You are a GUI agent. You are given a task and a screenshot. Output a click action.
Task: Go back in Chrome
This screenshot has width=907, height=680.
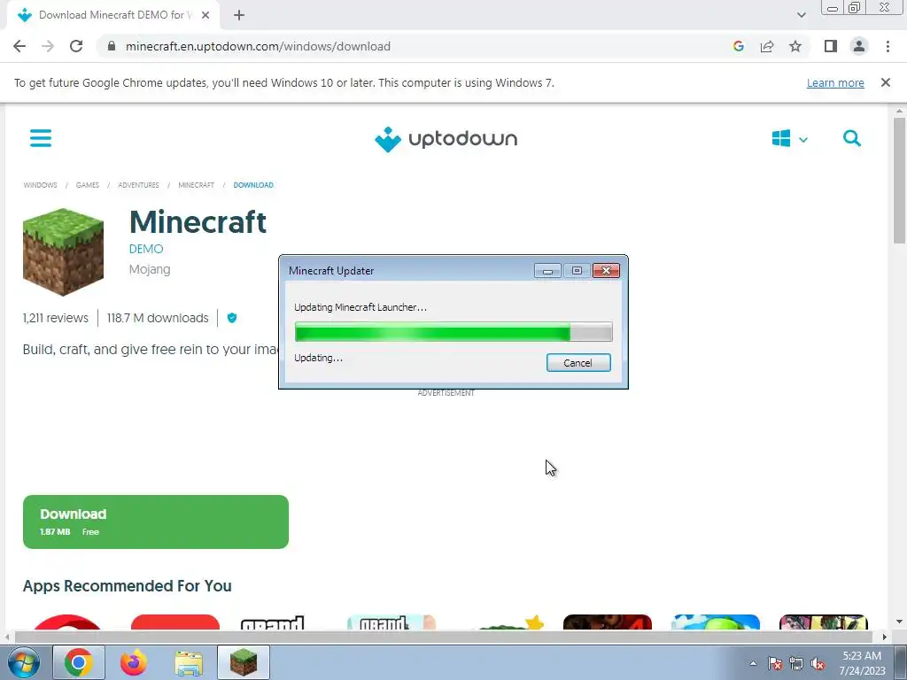[19, 46]
